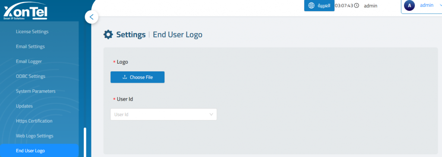This screenshot has width=442, height=157.
Task: Open the admin account dropdown arrow
Action: pos(440,5)
